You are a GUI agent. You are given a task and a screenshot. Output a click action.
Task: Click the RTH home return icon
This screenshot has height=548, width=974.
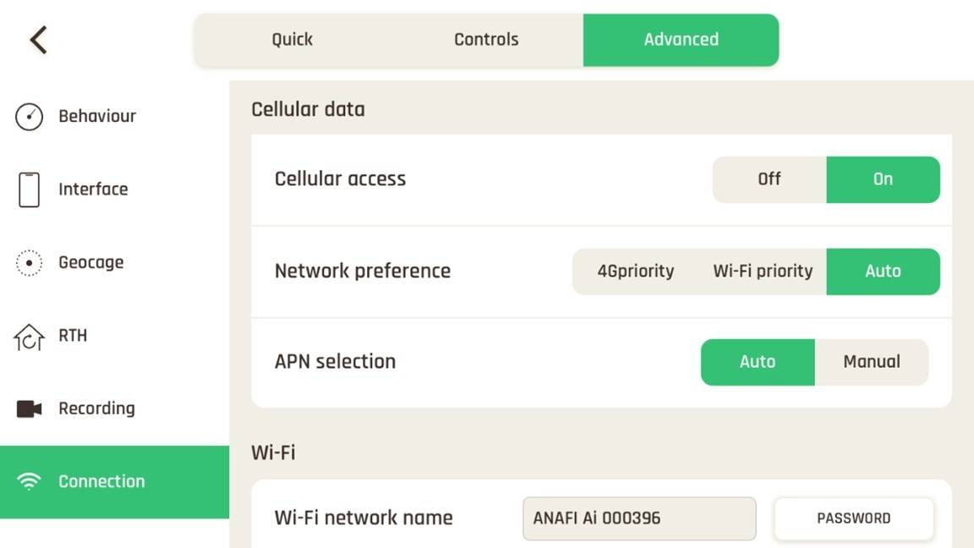(29, 337)
